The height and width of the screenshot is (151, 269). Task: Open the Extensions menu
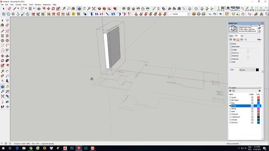click(x=47, y=5)
